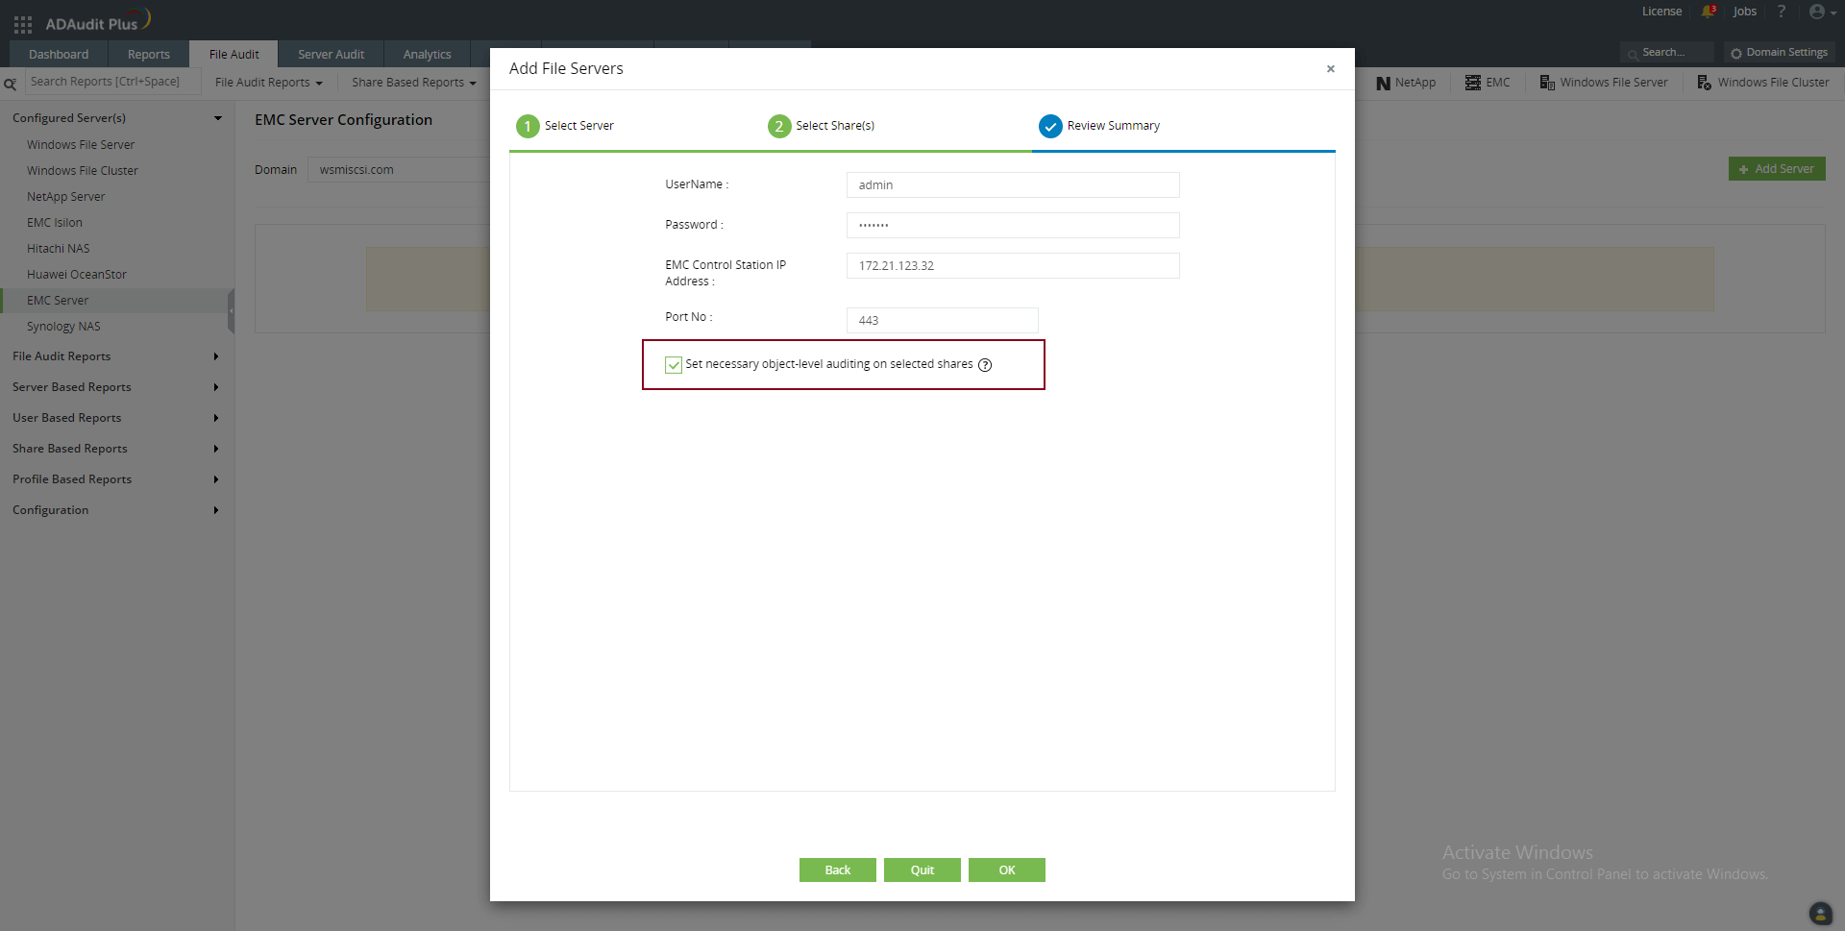Click the Port No field showing 443
1845x931 pixels.
click(x=941, y=320)
